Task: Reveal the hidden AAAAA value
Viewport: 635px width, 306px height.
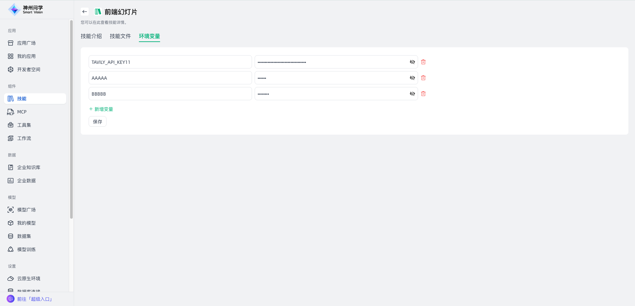Action: coord(412,78)
